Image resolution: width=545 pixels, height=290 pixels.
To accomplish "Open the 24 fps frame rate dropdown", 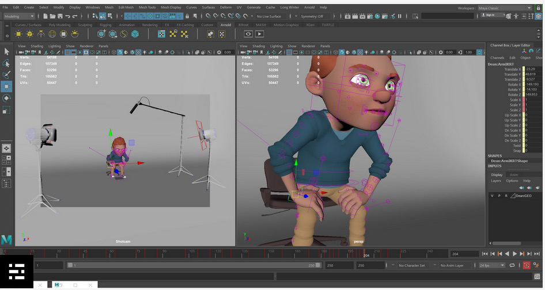I will 491,265.
